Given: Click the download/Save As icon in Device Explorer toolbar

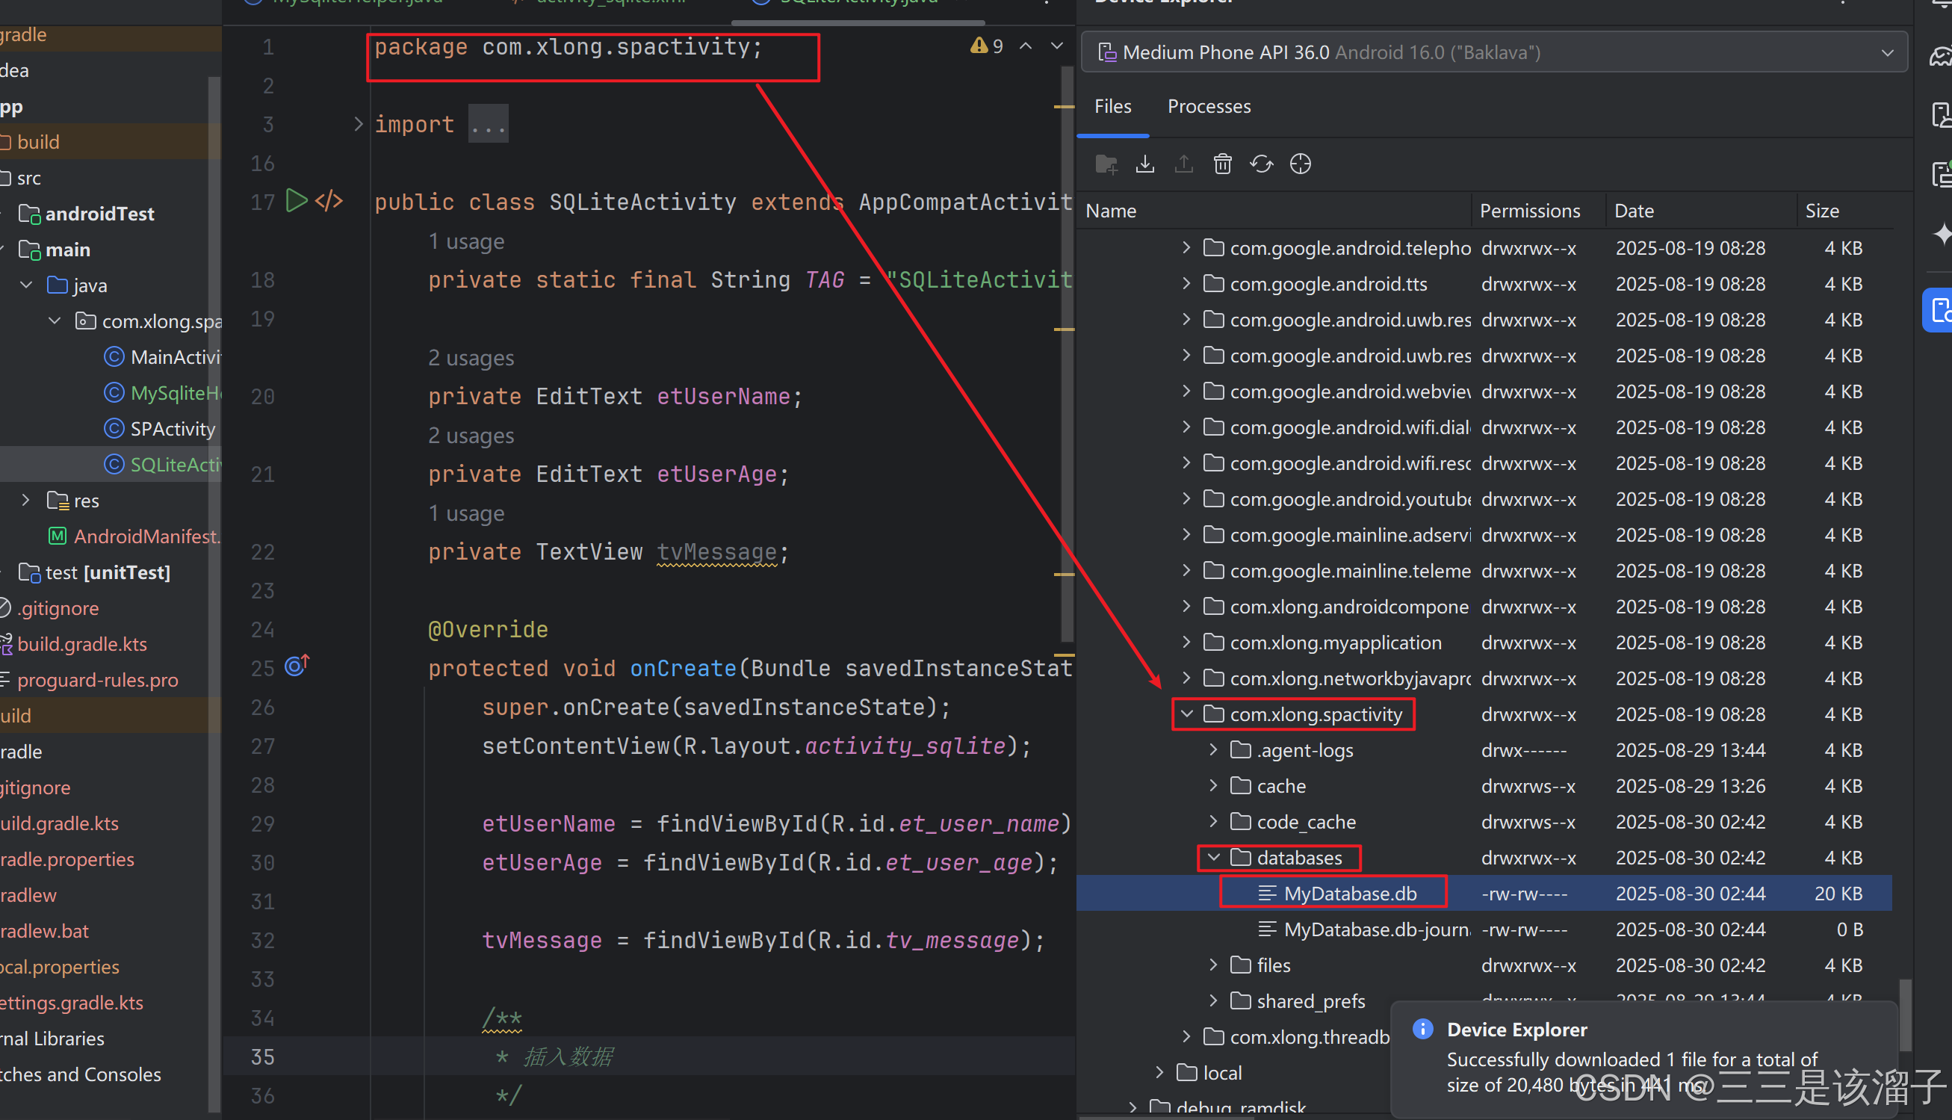Looking at the screenshot, I should [1145, 164].
